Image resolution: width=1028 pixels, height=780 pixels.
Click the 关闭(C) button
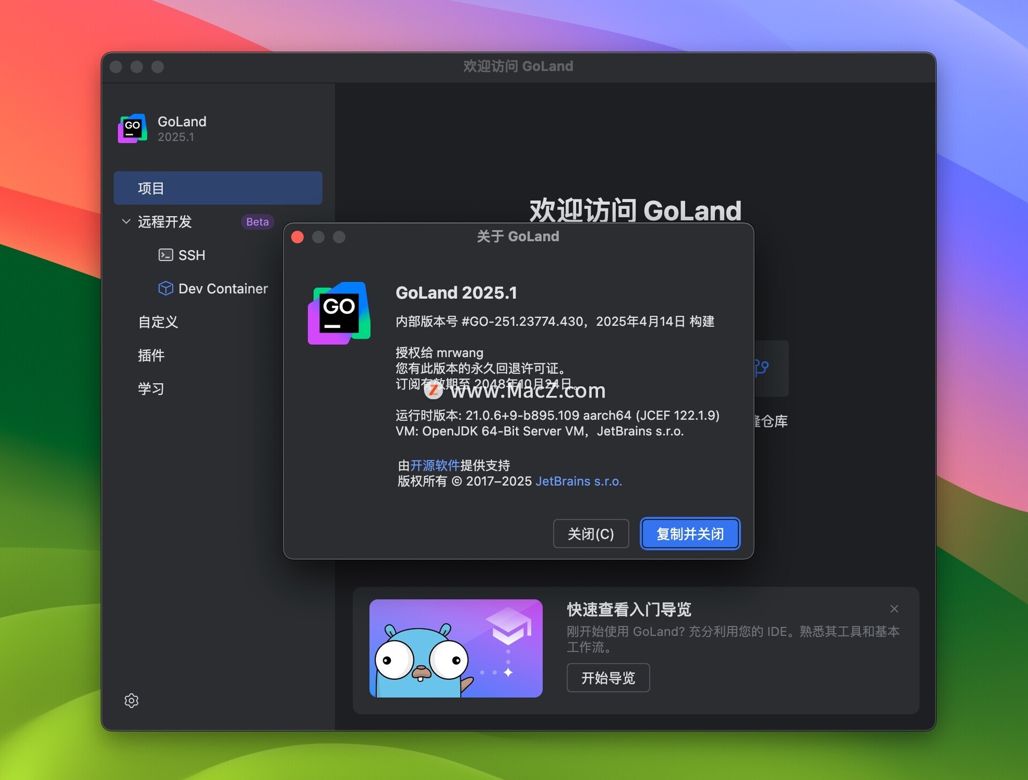pyautogui.click(x=591, y=534)
